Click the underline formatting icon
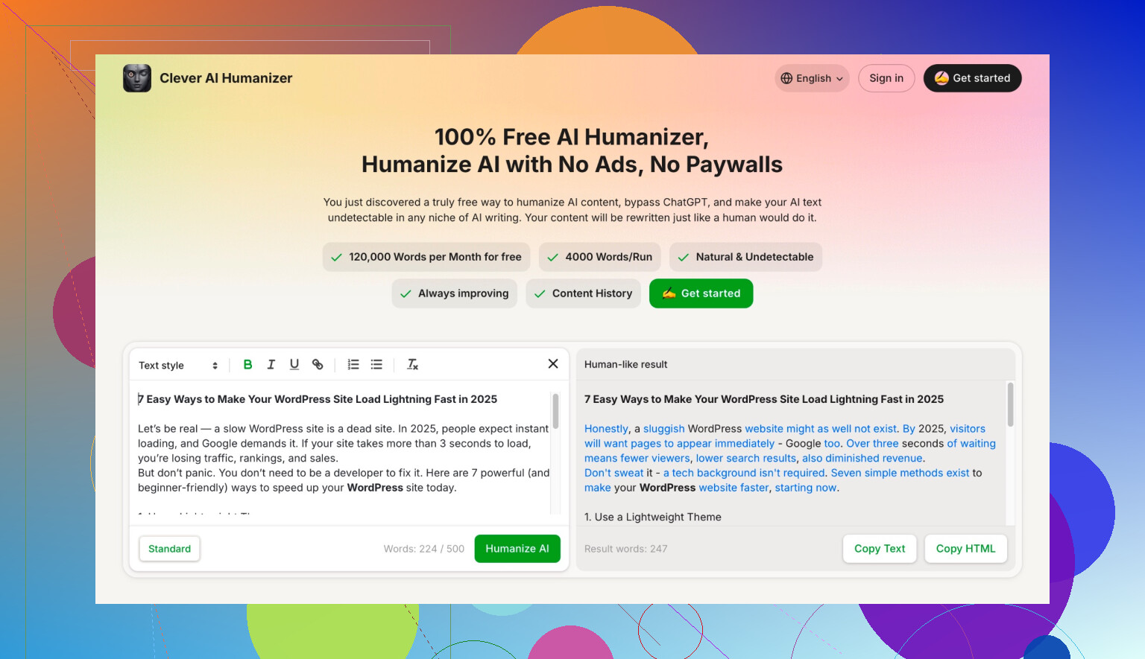Viewport: 1145px width, 659px height. pyautogui.click(x=294, y=364)
